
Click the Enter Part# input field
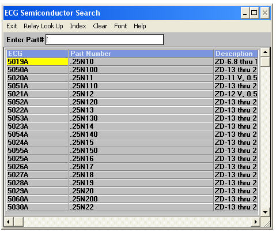(x=104, y=40)
